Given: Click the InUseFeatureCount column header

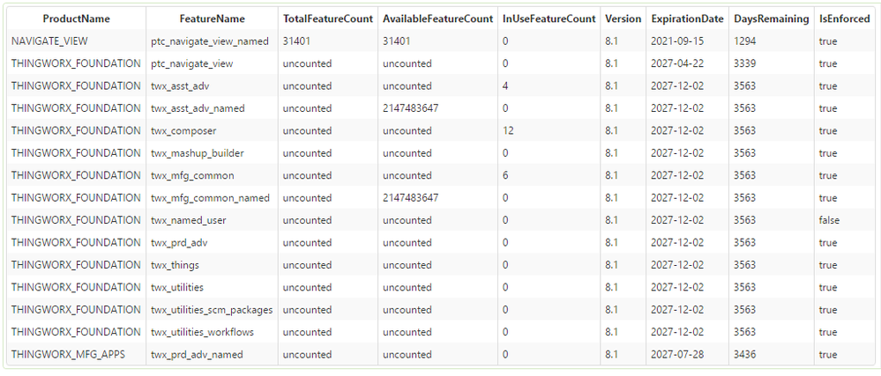Looking at the screenshot, I should tap(549, 18).
